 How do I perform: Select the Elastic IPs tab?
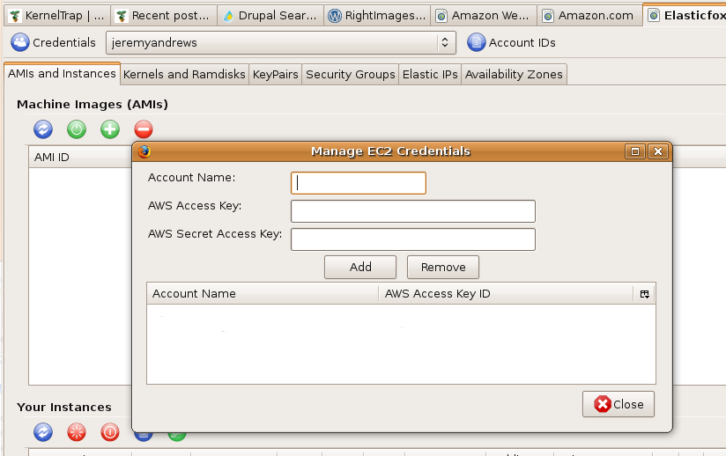[430, 75]
